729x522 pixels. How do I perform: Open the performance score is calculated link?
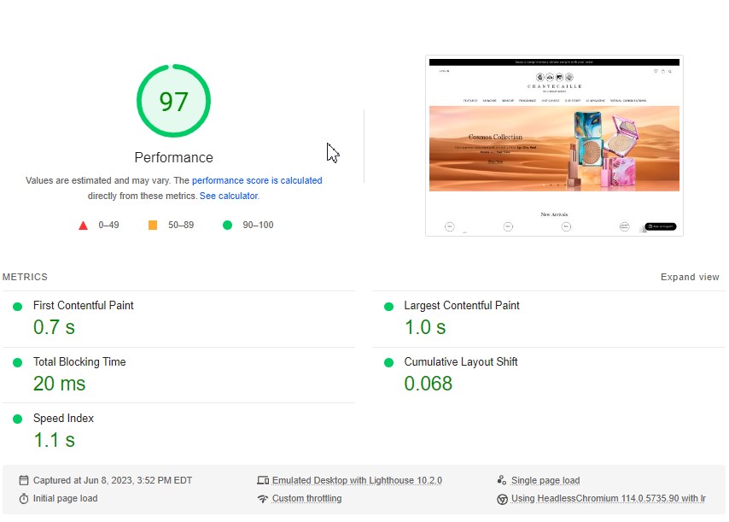(258, 180)
